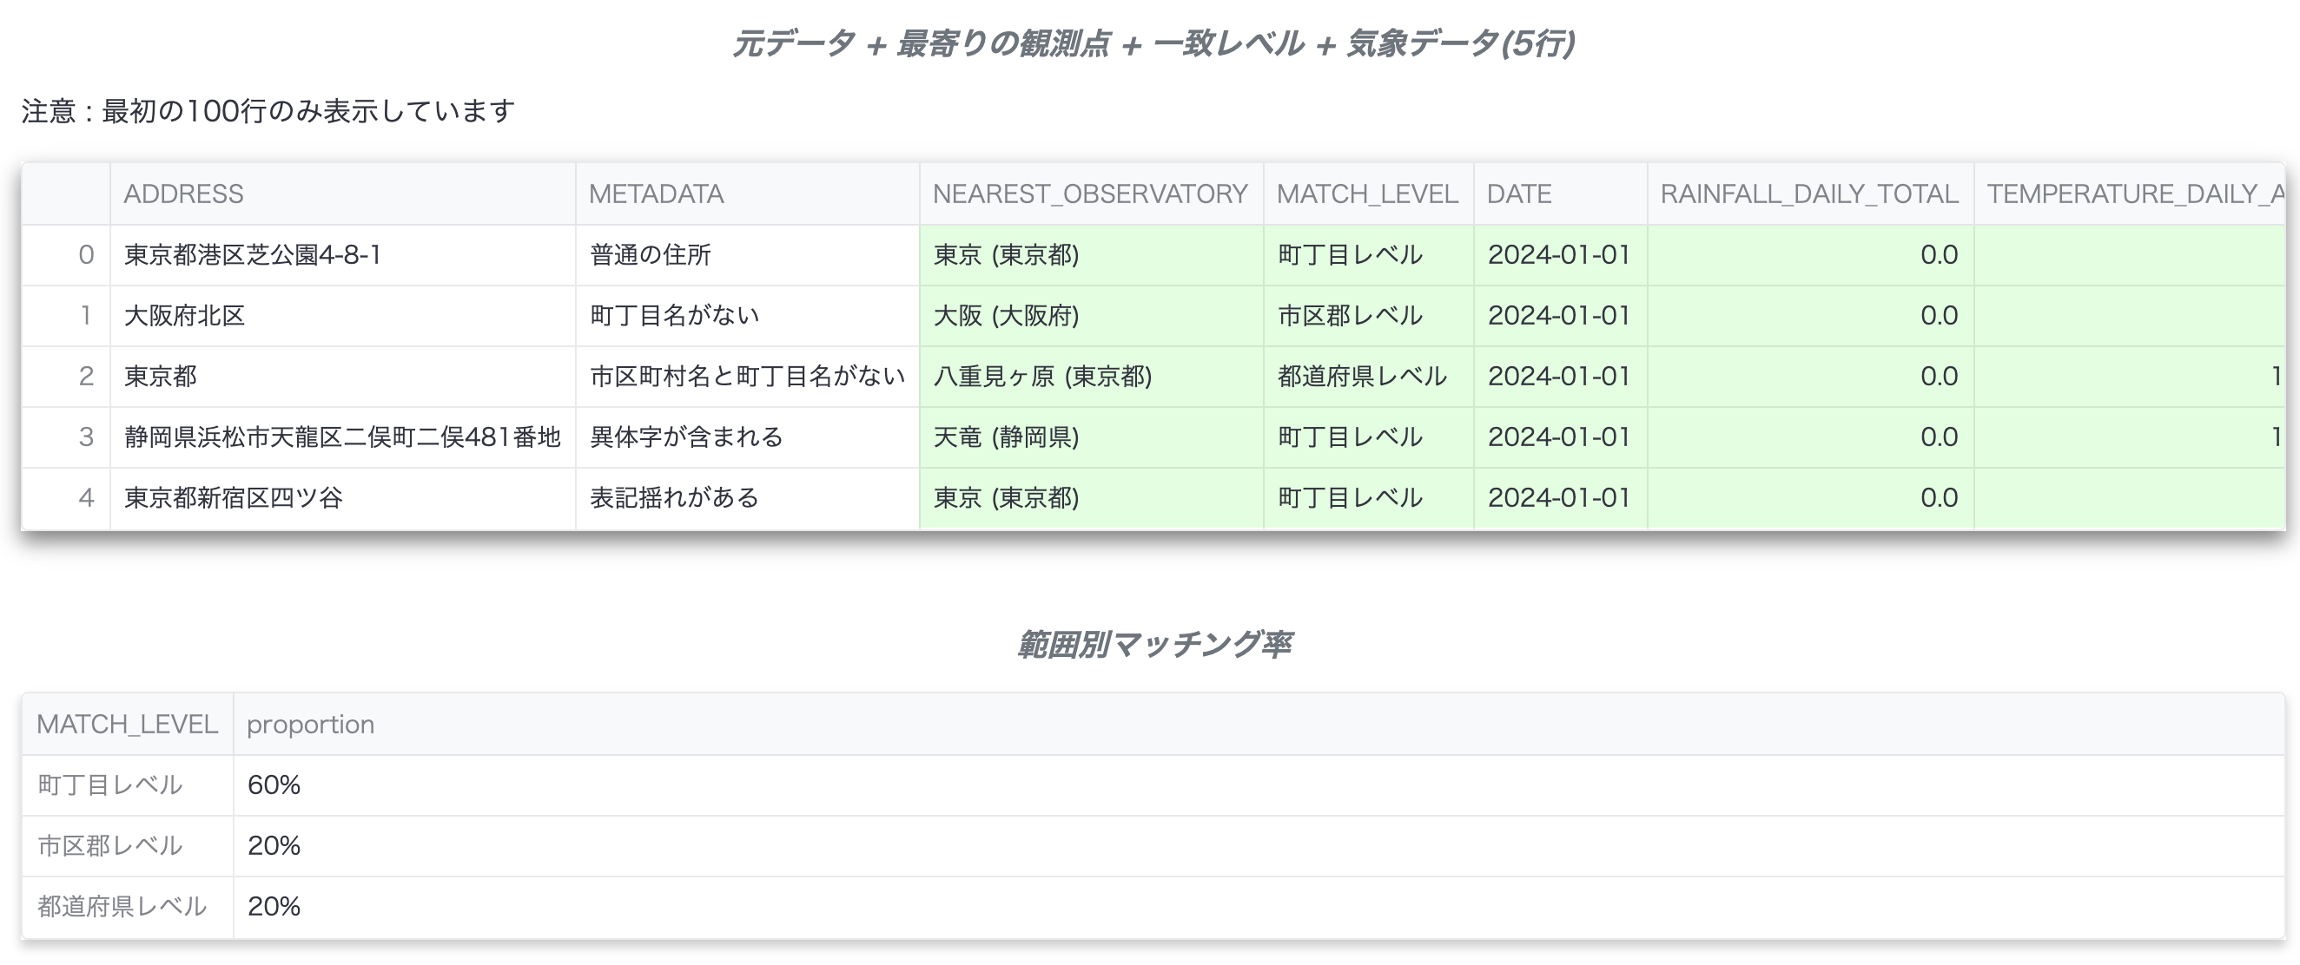Image resolution: width=2300 pixels, height=965 pixels.
Task: Click date 2024-01-01 in row 2
Action: (x=1560, y=377)
